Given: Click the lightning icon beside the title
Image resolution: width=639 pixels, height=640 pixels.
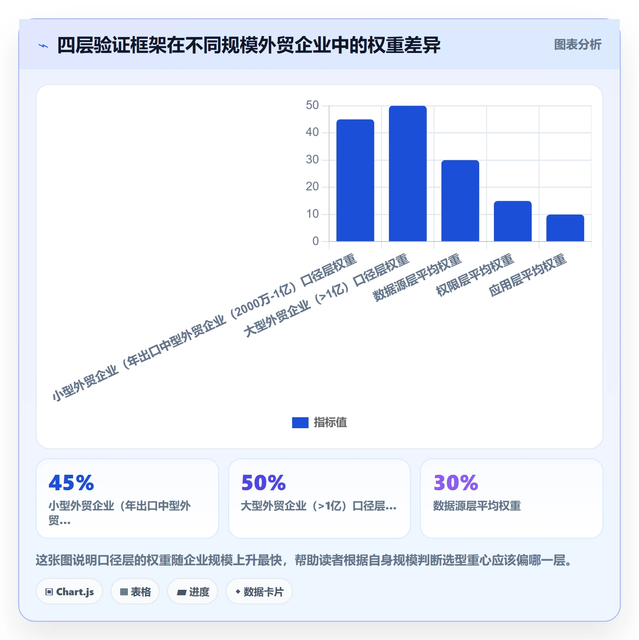Looking at the screenshot, I should (43, 46).
